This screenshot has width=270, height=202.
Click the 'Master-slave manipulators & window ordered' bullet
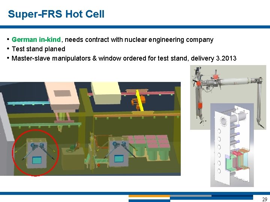point(124,58)
